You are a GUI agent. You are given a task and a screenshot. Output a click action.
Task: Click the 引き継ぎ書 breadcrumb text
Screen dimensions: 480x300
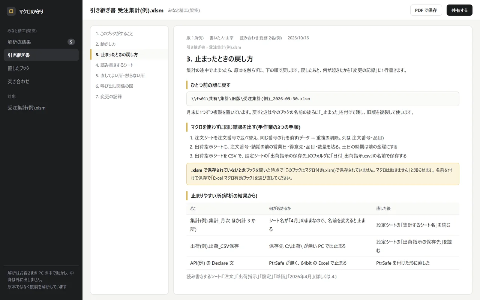tap(196, 48)
